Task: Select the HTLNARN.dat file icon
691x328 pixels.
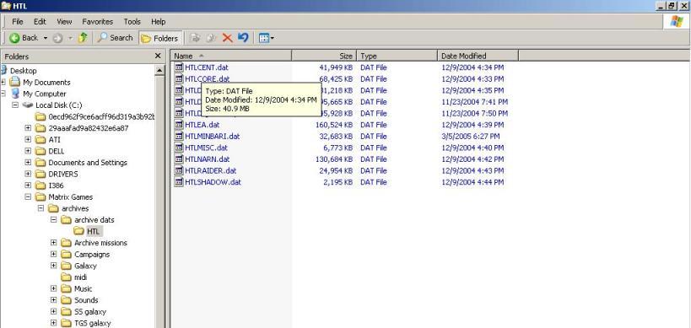Action: 179,159
